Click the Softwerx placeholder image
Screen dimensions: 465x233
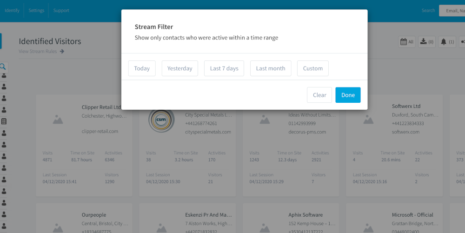point(368,120)
